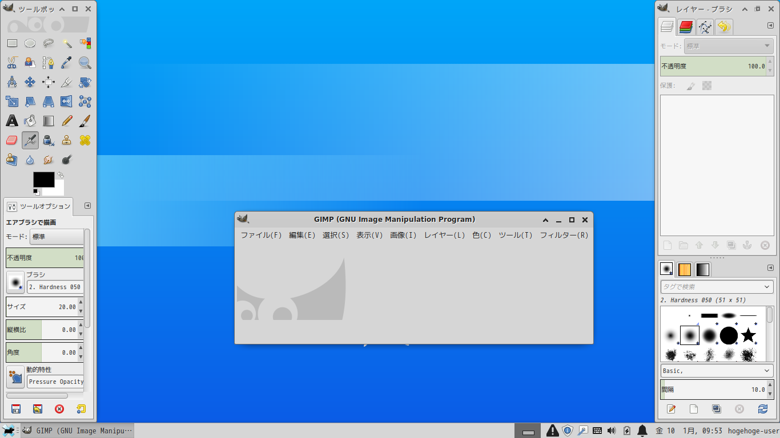Select the Rotate tool
This screenshot has height=438, width=780.
(x=85, y=82)
